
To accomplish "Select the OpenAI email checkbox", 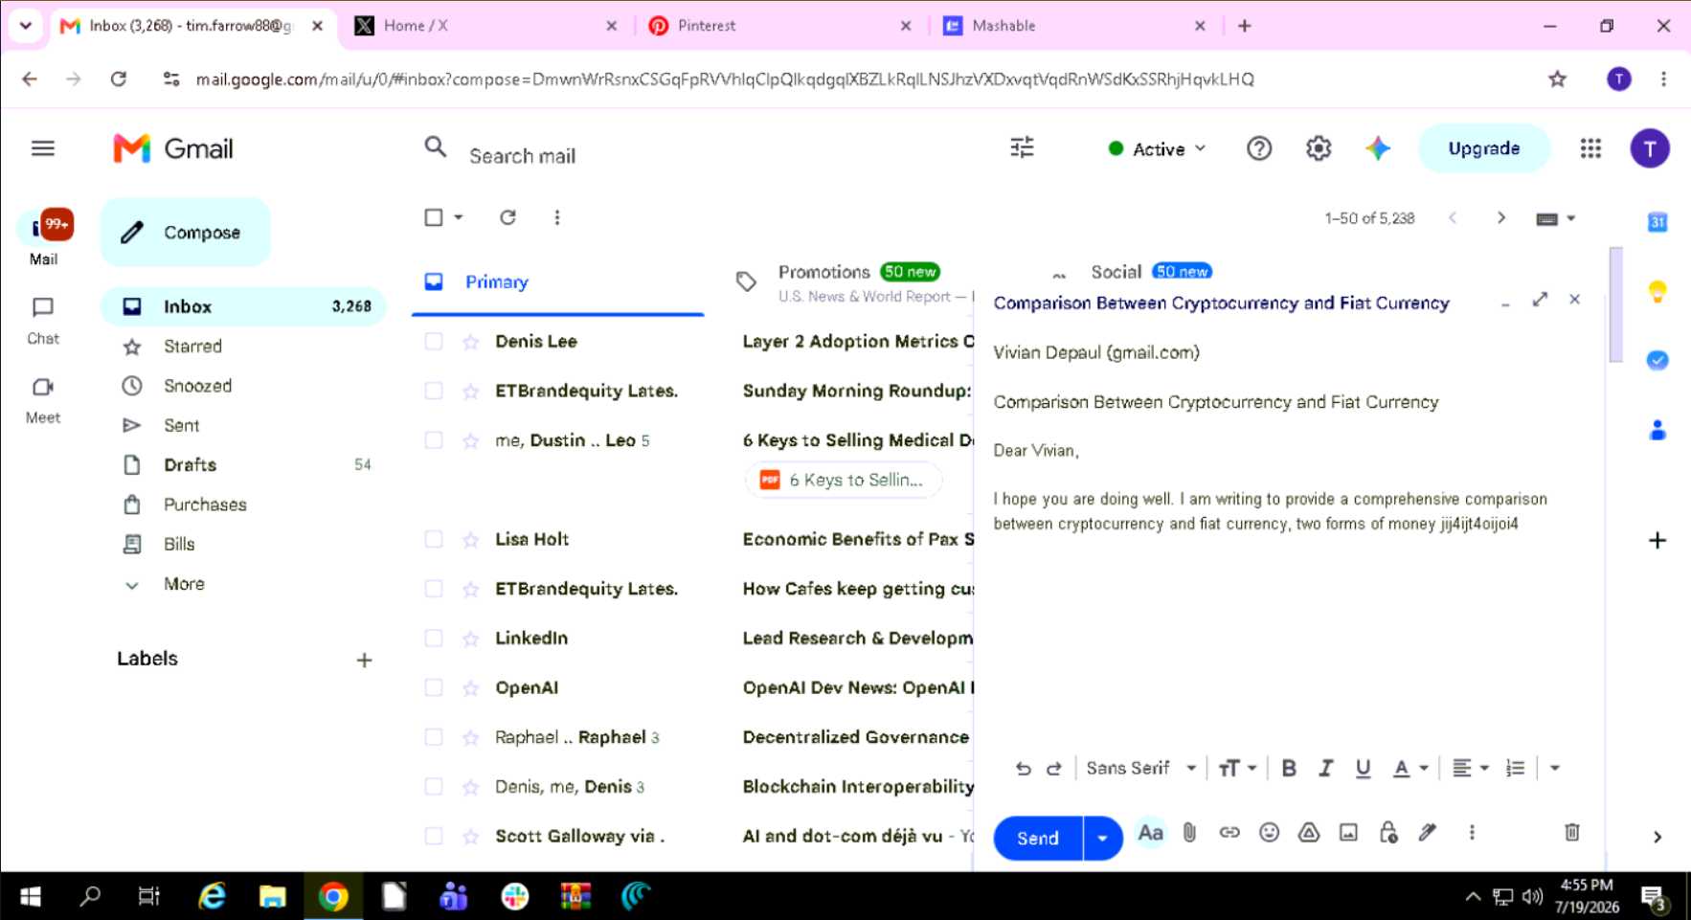I will [434, 687].
